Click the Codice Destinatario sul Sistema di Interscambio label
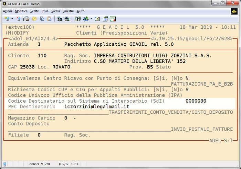The height and width of the screenshot is (169, 241). coord(86,101)
